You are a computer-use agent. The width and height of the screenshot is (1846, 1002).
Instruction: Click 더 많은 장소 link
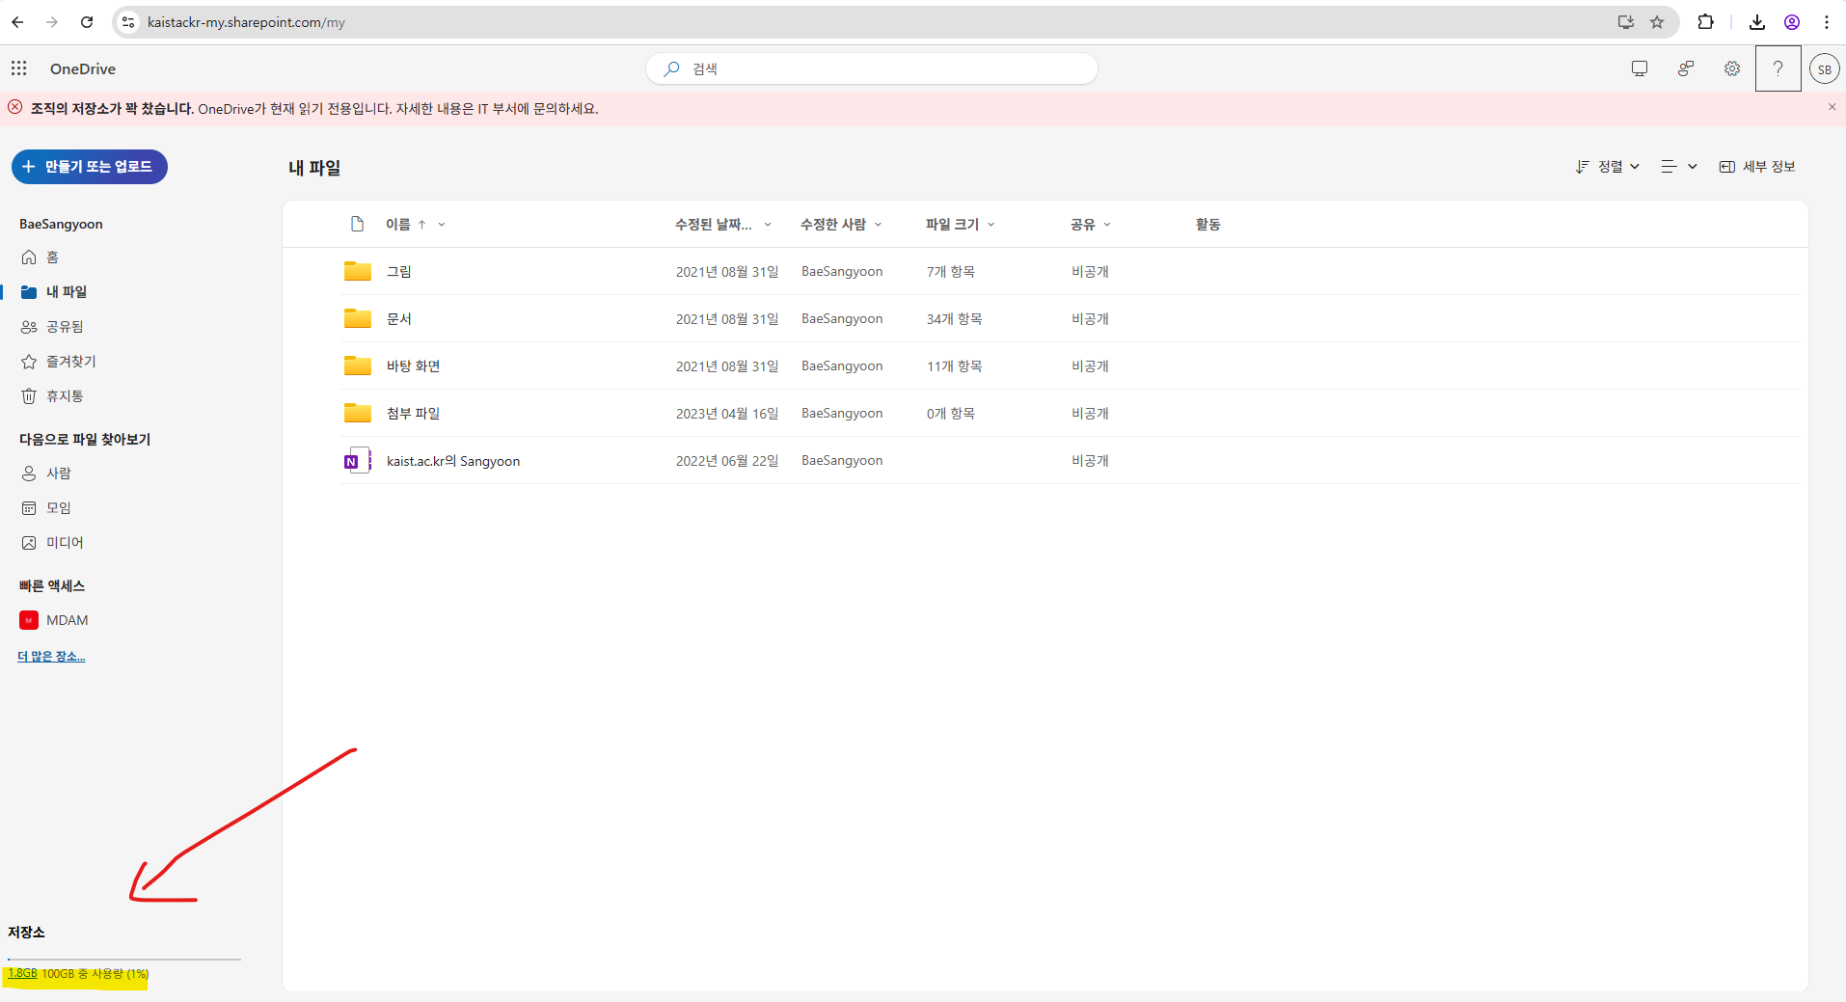pyautogui.click(x=51, y=657)
